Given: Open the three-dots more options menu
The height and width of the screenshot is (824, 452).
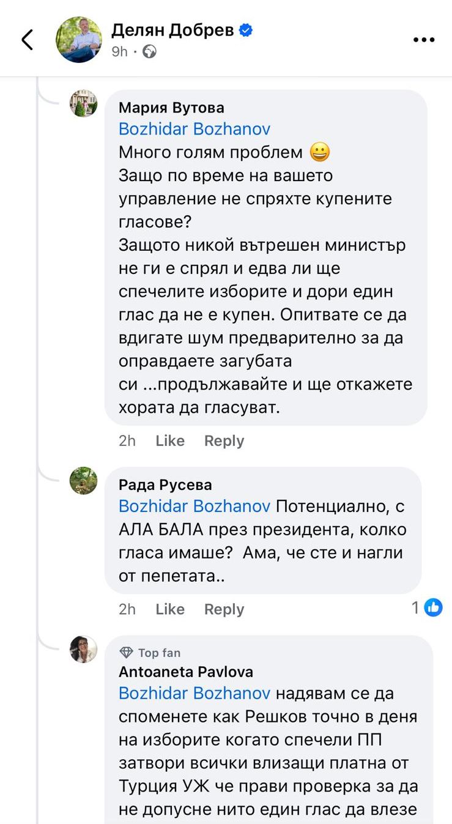Looking at the screenshot, I should (423, 40).
